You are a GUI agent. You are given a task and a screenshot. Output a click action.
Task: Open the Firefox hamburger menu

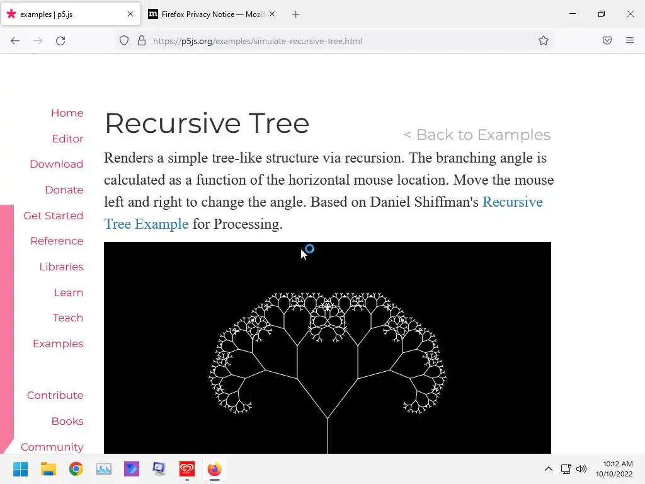click(630, 40)
